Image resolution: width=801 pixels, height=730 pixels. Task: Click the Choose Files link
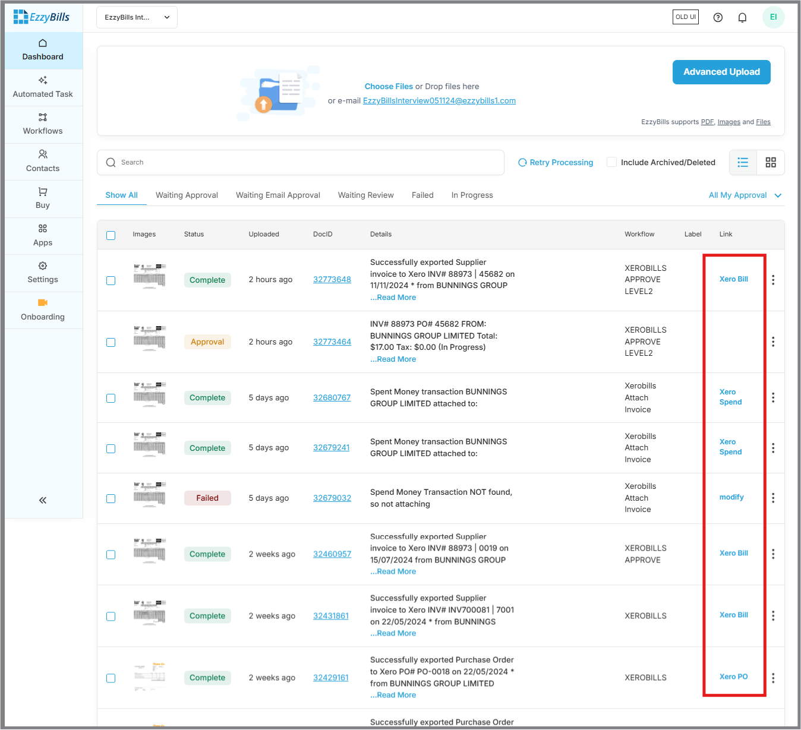click(389, 86)
